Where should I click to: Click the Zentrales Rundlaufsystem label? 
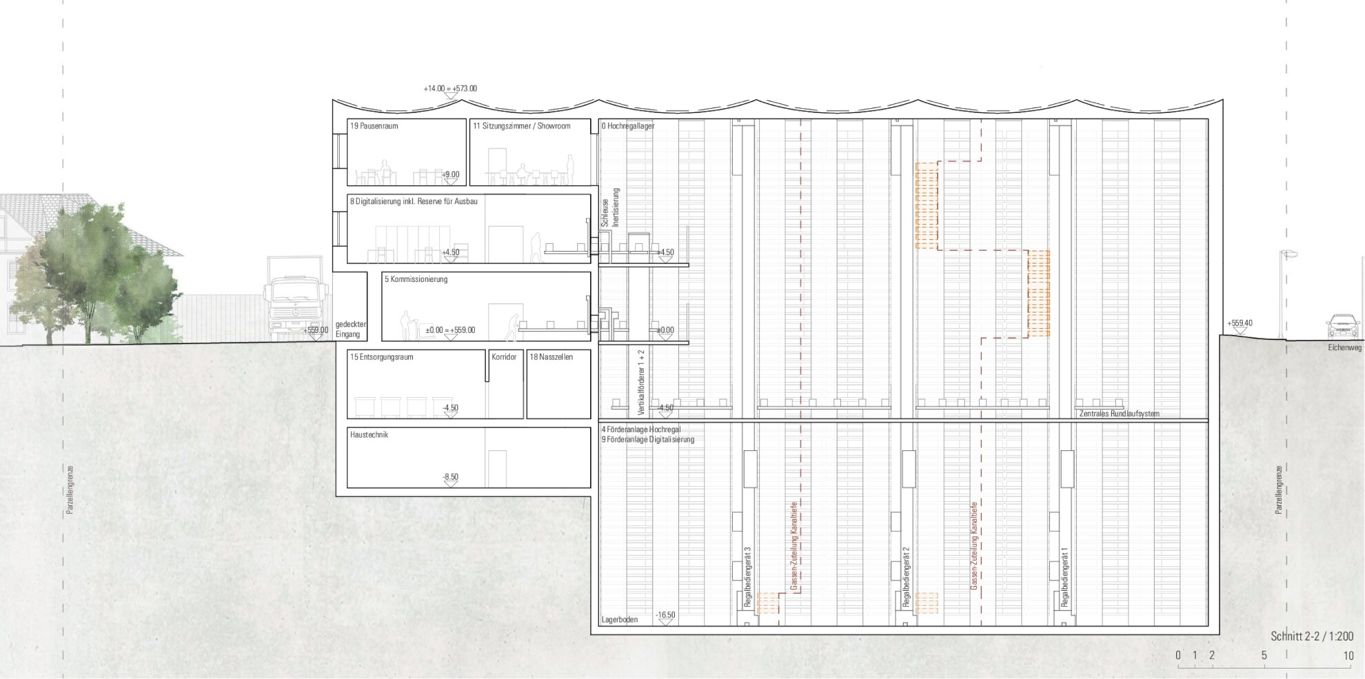pyautogui.click(x=1119, y=414)
